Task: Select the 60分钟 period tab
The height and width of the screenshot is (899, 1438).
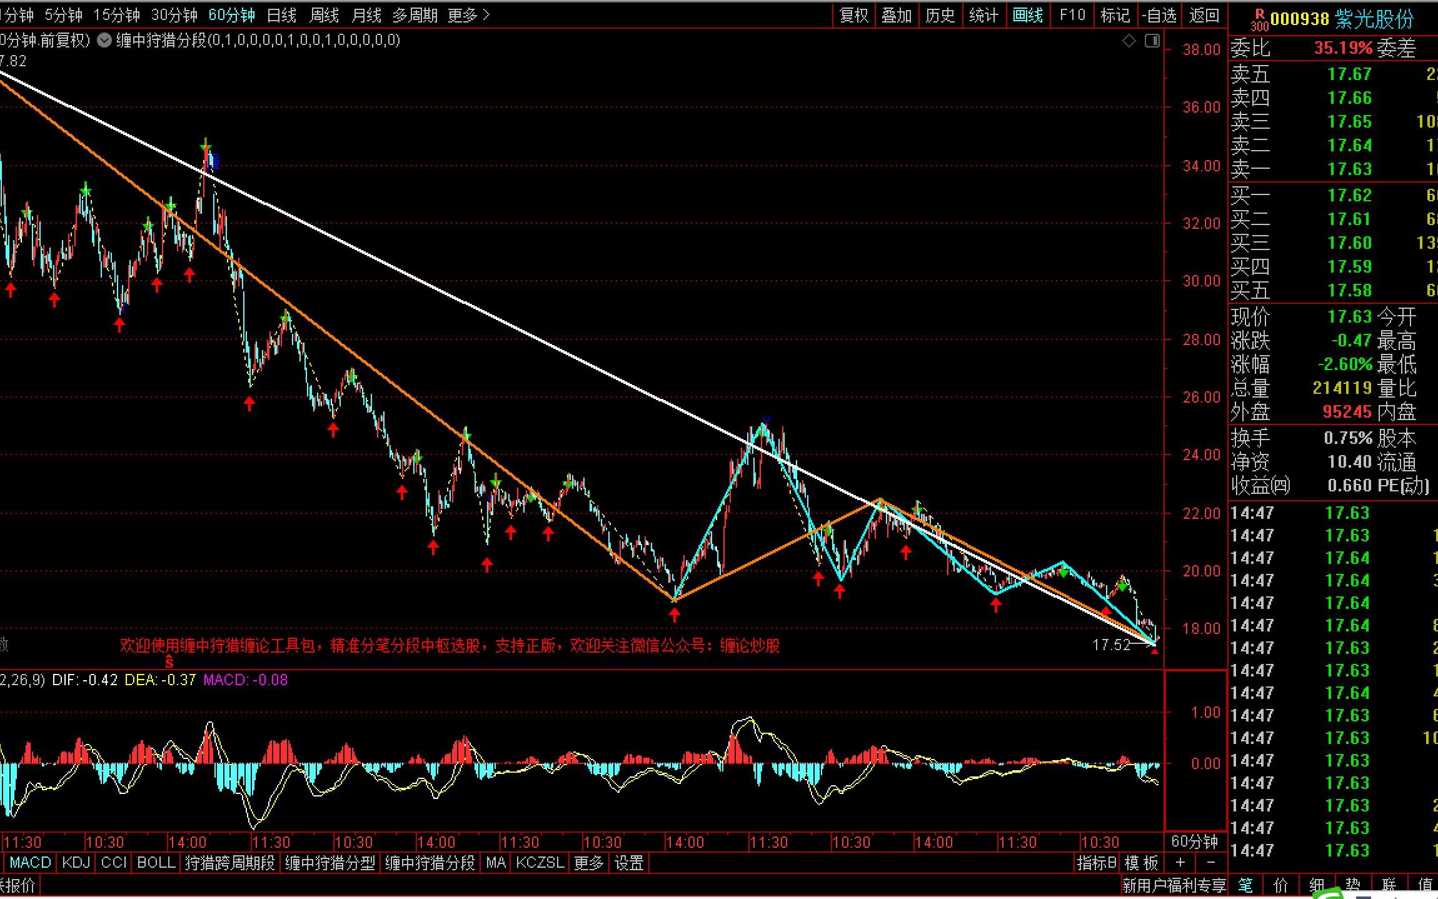Action: 231,15
